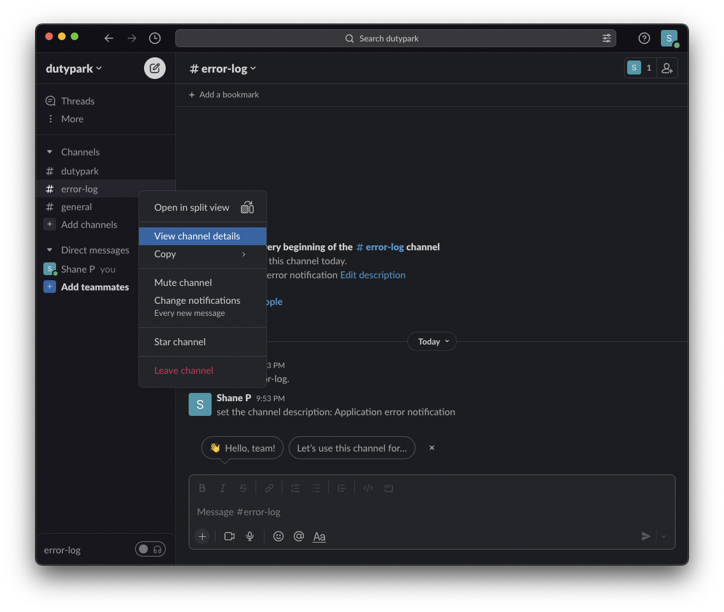Apply blockquote formatting
724x612 pixels.
click(341, 488)
